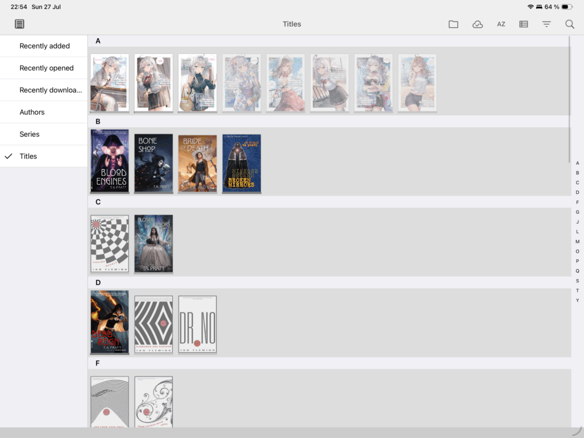This screenshot has height=438, width=584.
Task: Open Dead Reign book cover
Action: pos(109,322)
